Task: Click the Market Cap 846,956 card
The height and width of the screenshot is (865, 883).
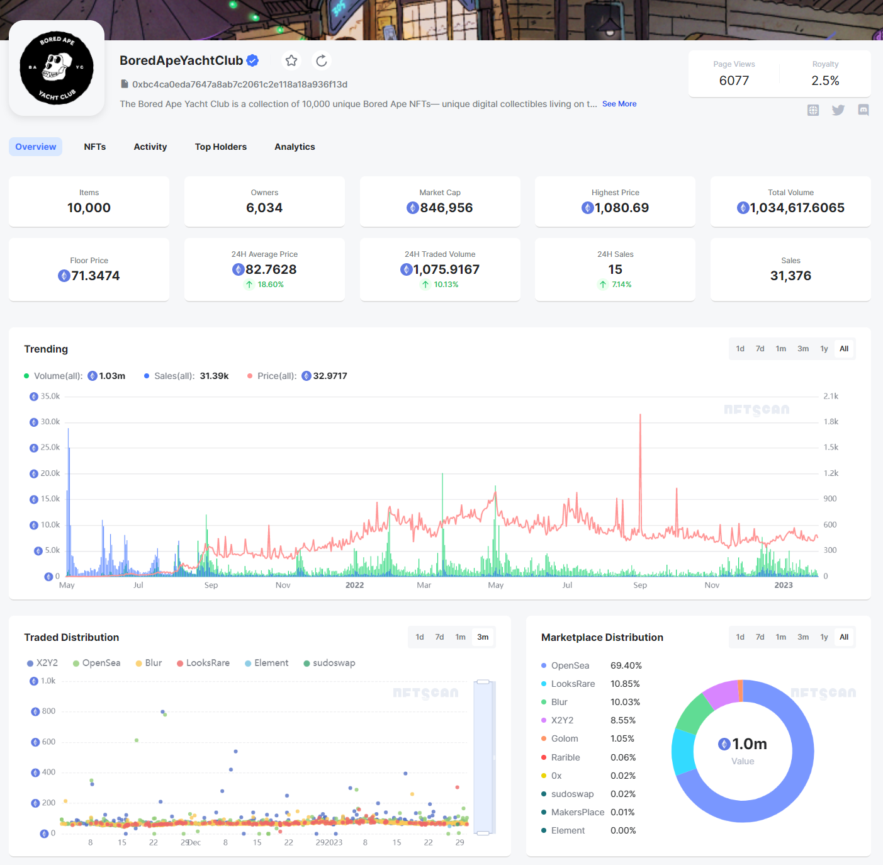Action: (x=440, y=201)
